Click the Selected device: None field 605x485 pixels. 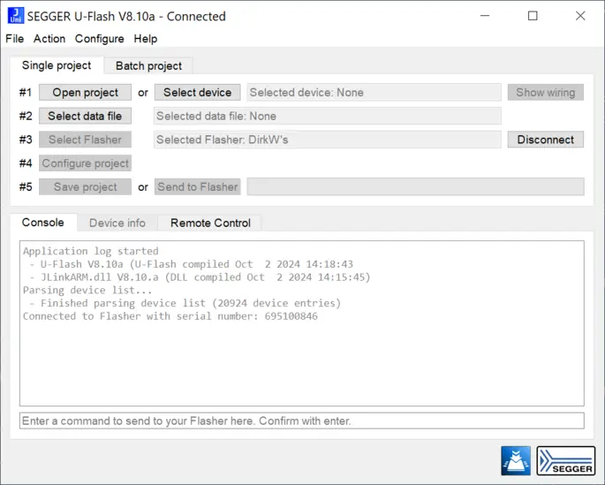[x=374, y=93]
